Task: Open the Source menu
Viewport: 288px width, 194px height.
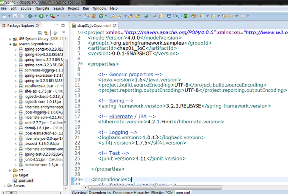Action: pos(26,8)
